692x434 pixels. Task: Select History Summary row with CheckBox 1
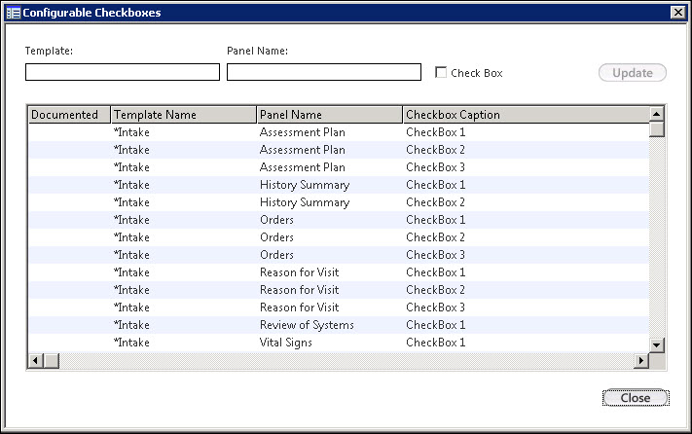point(339,185)
